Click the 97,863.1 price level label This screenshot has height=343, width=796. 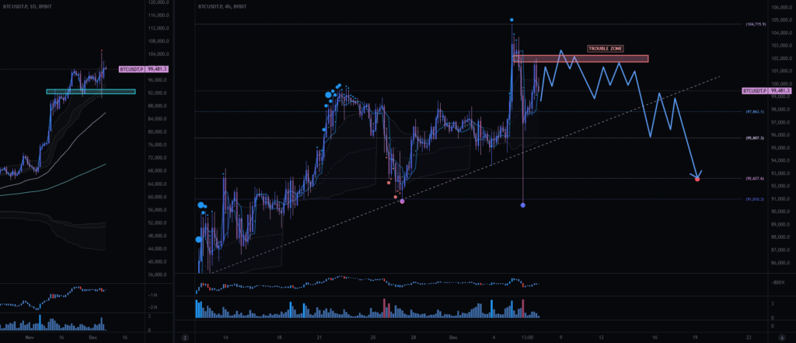[x=755, y=112]
